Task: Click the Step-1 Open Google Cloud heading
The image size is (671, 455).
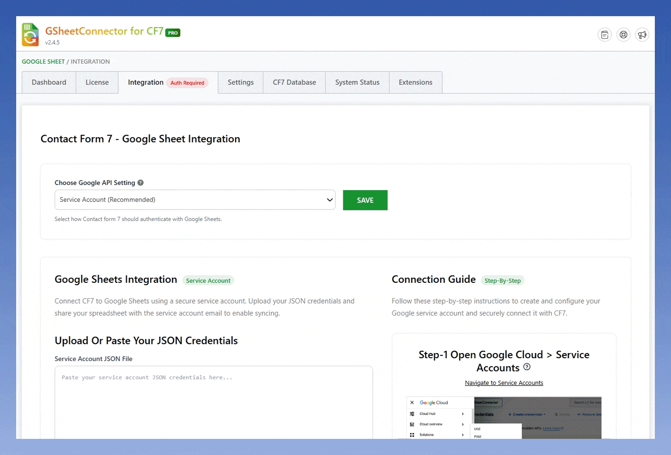Action: pos(504,361)
